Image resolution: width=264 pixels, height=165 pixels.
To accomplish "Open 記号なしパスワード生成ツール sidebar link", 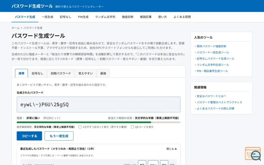I will pos(215,59).
